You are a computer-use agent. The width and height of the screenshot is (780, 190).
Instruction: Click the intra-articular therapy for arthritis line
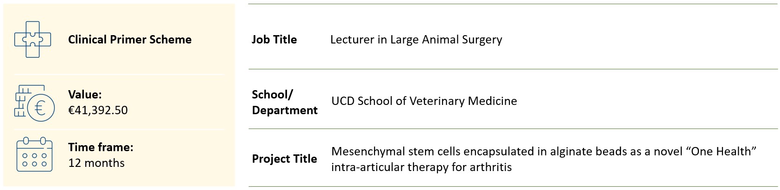coord(422,167)
